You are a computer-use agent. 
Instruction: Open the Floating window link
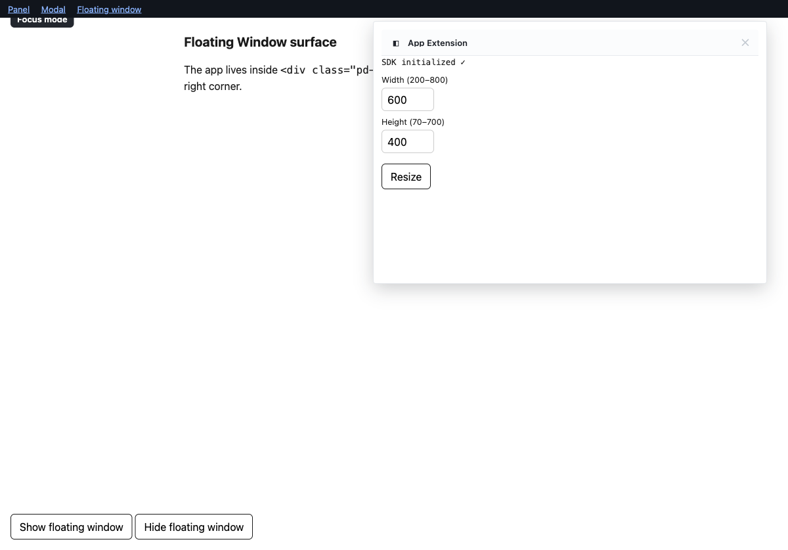[109, 9]
